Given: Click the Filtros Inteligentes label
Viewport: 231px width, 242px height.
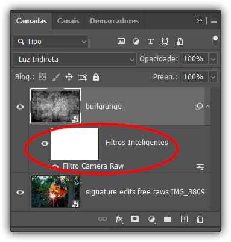Looking at the screenshot, I should tap(137, 143).
